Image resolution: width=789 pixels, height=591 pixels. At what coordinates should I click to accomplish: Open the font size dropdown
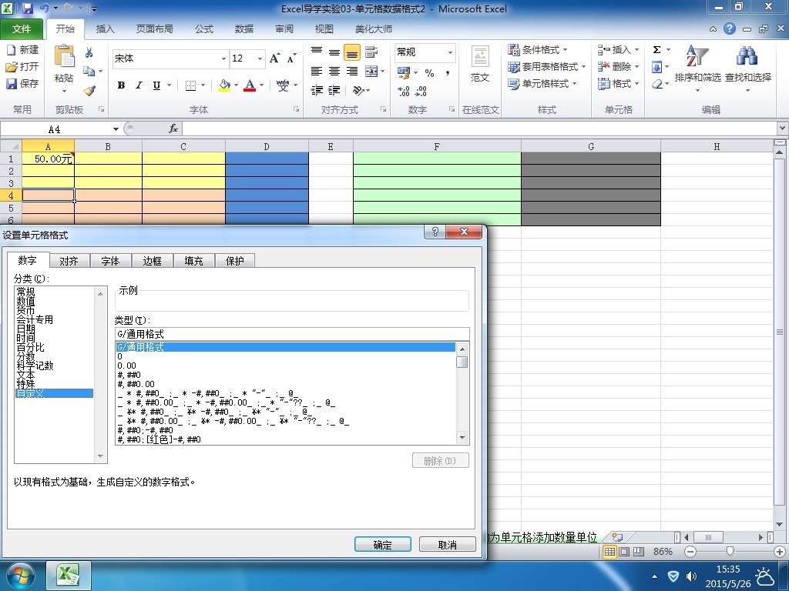click(x=260, y=58)
